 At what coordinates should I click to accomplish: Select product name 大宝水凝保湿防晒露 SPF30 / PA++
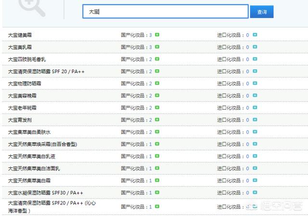[x=45, y=193]
